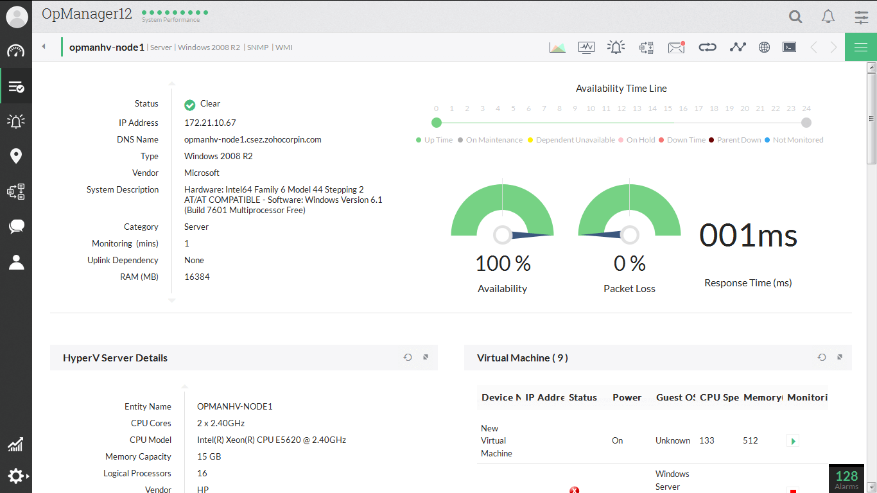
Task: Open the green hamburger menu
Action: pos(860,47)
